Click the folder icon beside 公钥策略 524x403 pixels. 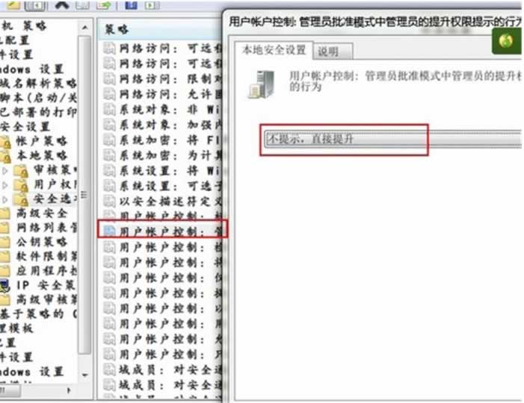(4, 243)
